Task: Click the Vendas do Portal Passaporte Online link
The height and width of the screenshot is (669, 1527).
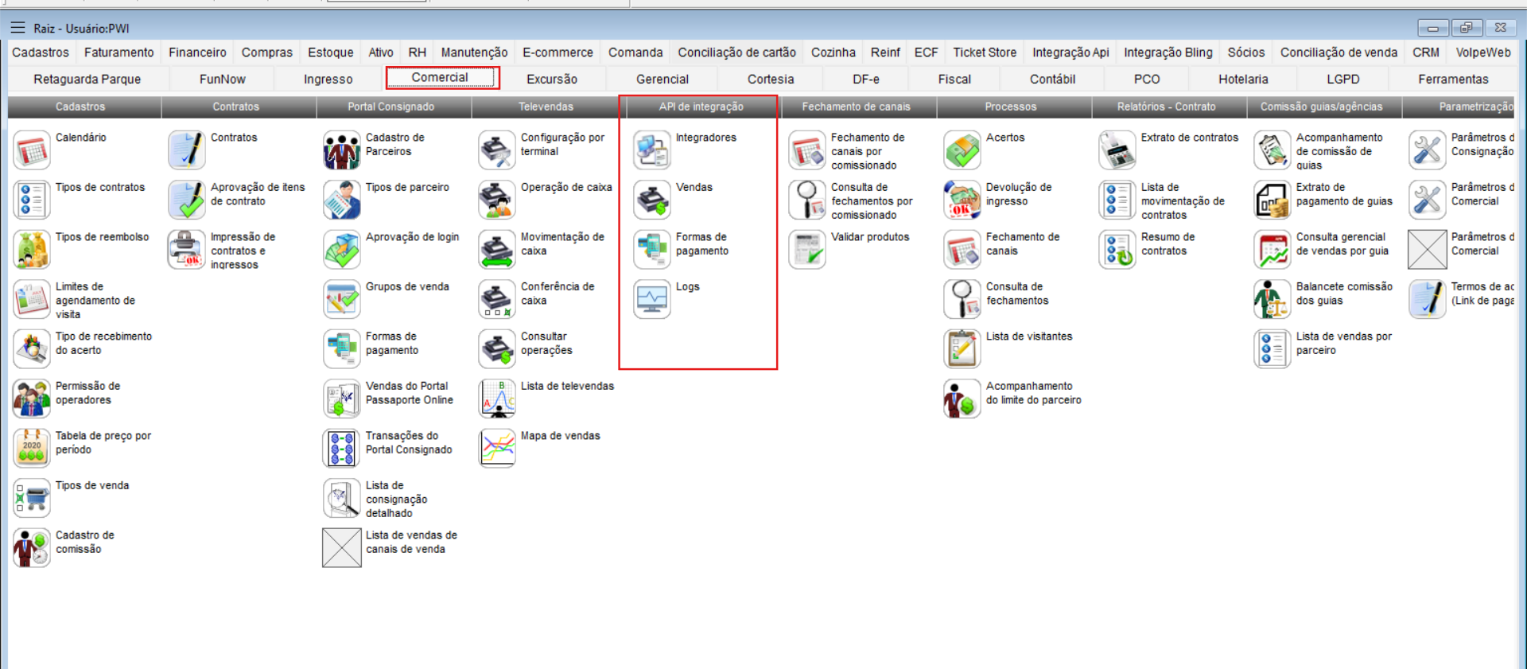Action: [x=409, y=393]
